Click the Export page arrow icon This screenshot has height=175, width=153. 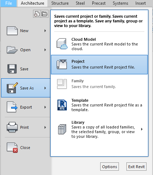pyautogui.click(x=12, y=107)
